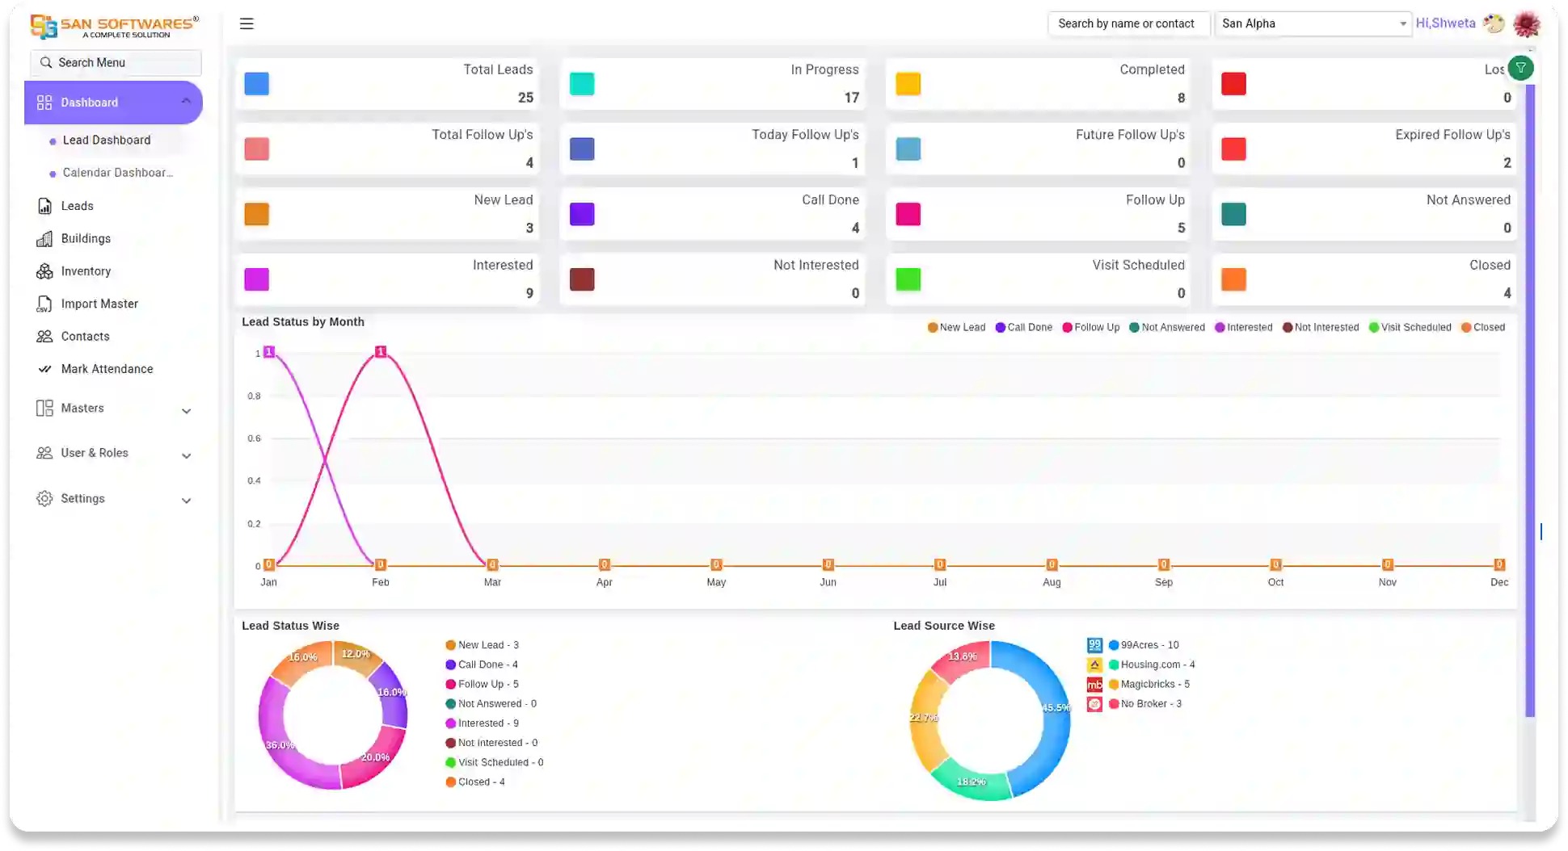Click the green filter button
The height and width of the screenshot is (851, 1568).
tap(1521, 68)
